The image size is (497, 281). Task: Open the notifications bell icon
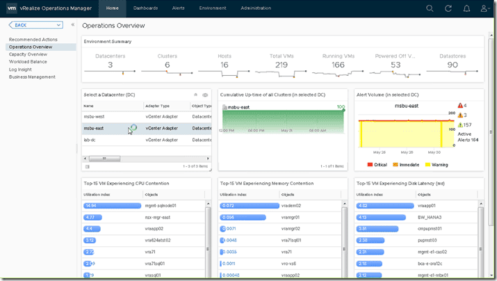coord(466,8)
